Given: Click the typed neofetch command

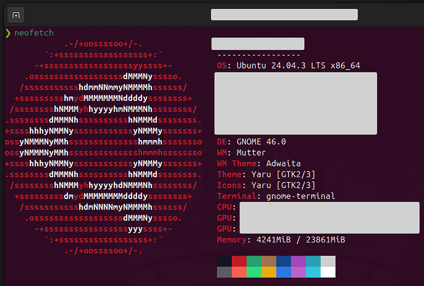Looking at the screenshot, I should [x=34, y=33].
